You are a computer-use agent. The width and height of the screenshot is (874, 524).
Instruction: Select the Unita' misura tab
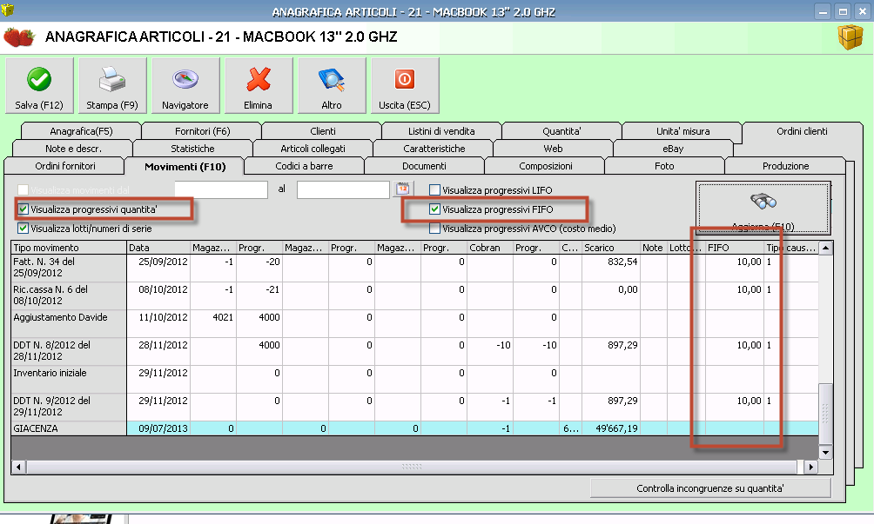click(682, 131)
